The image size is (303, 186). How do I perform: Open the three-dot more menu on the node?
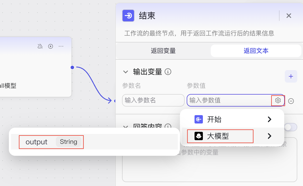coord(61,46)
